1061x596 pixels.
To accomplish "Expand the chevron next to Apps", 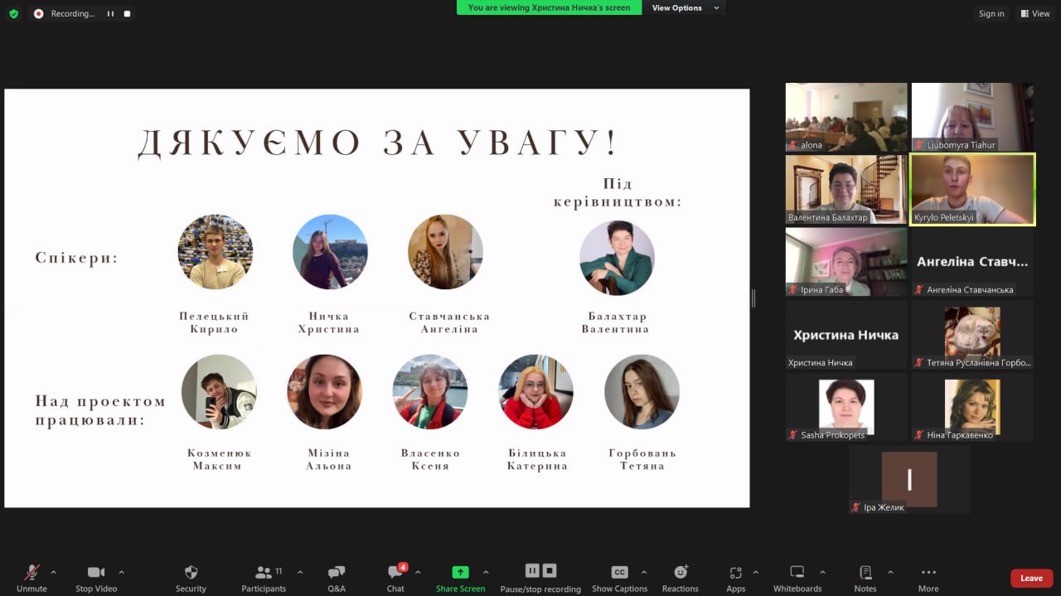I will pos(755,572).
